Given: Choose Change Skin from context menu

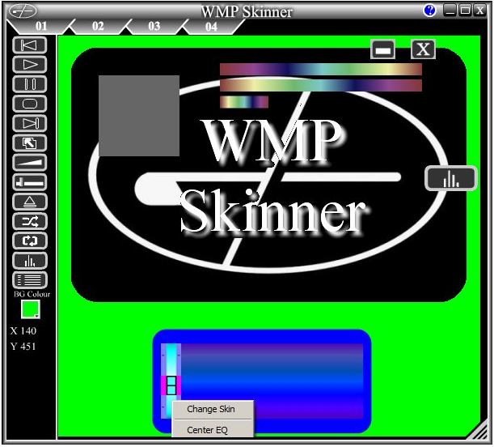Looking at the screenshot, I should tap(211, 410).
